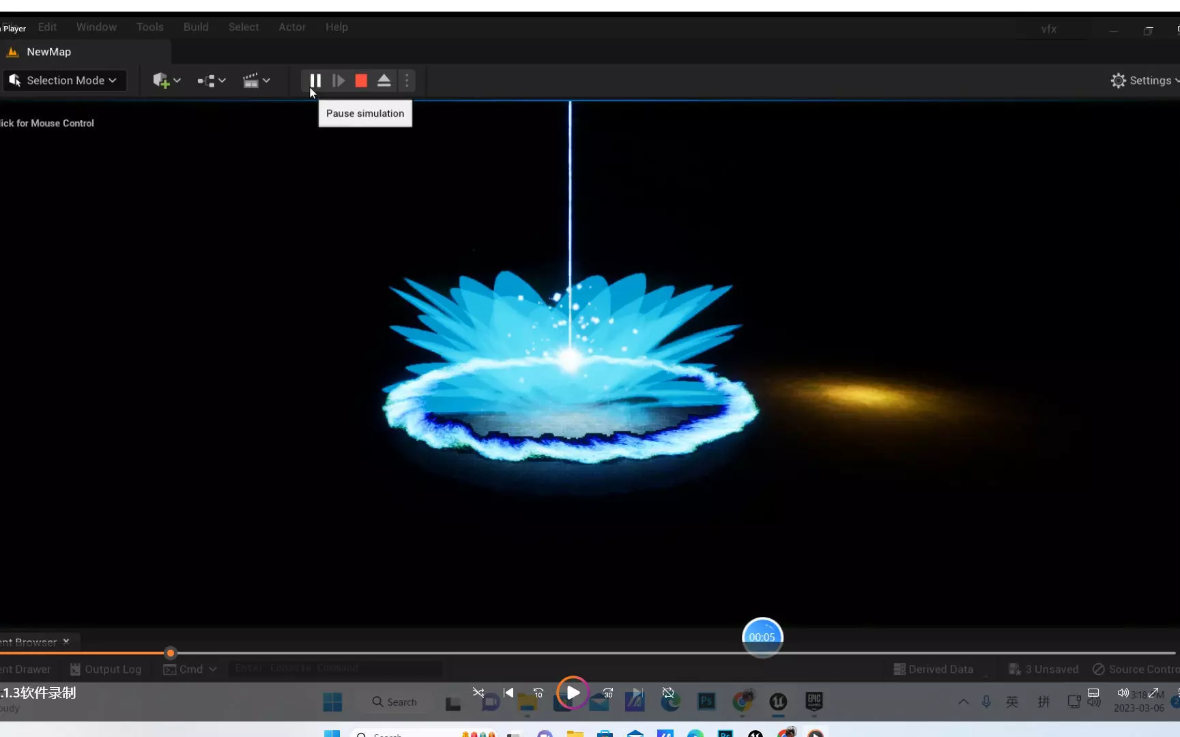Open the Select menu

[244, 27]
